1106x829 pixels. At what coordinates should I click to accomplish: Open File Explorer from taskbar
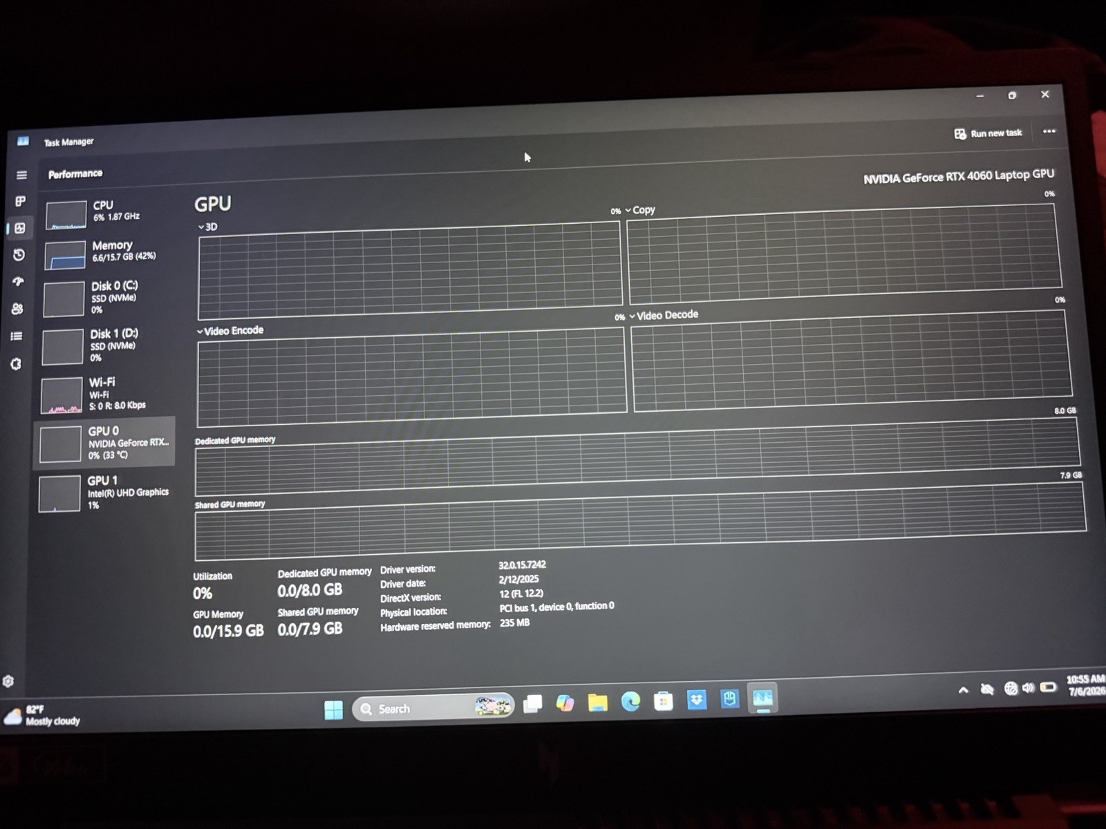tap(597, 703)
